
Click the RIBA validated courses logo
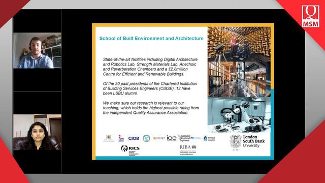pyautogui.click(x=188, y=150)
